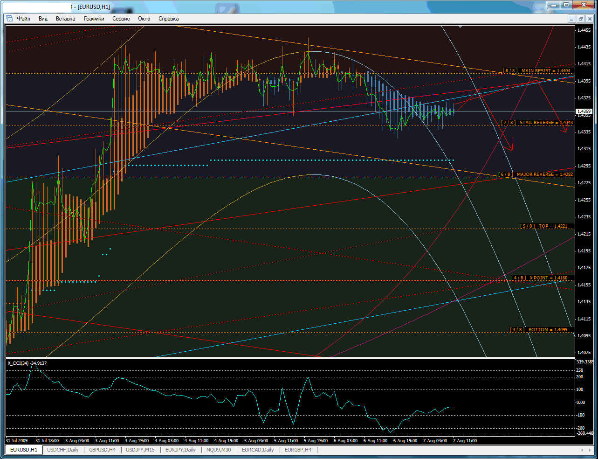Viewport: 598px width, 459px height.
Task: Click the 7 Aug 11:00 time label
Action: point(465,441)
